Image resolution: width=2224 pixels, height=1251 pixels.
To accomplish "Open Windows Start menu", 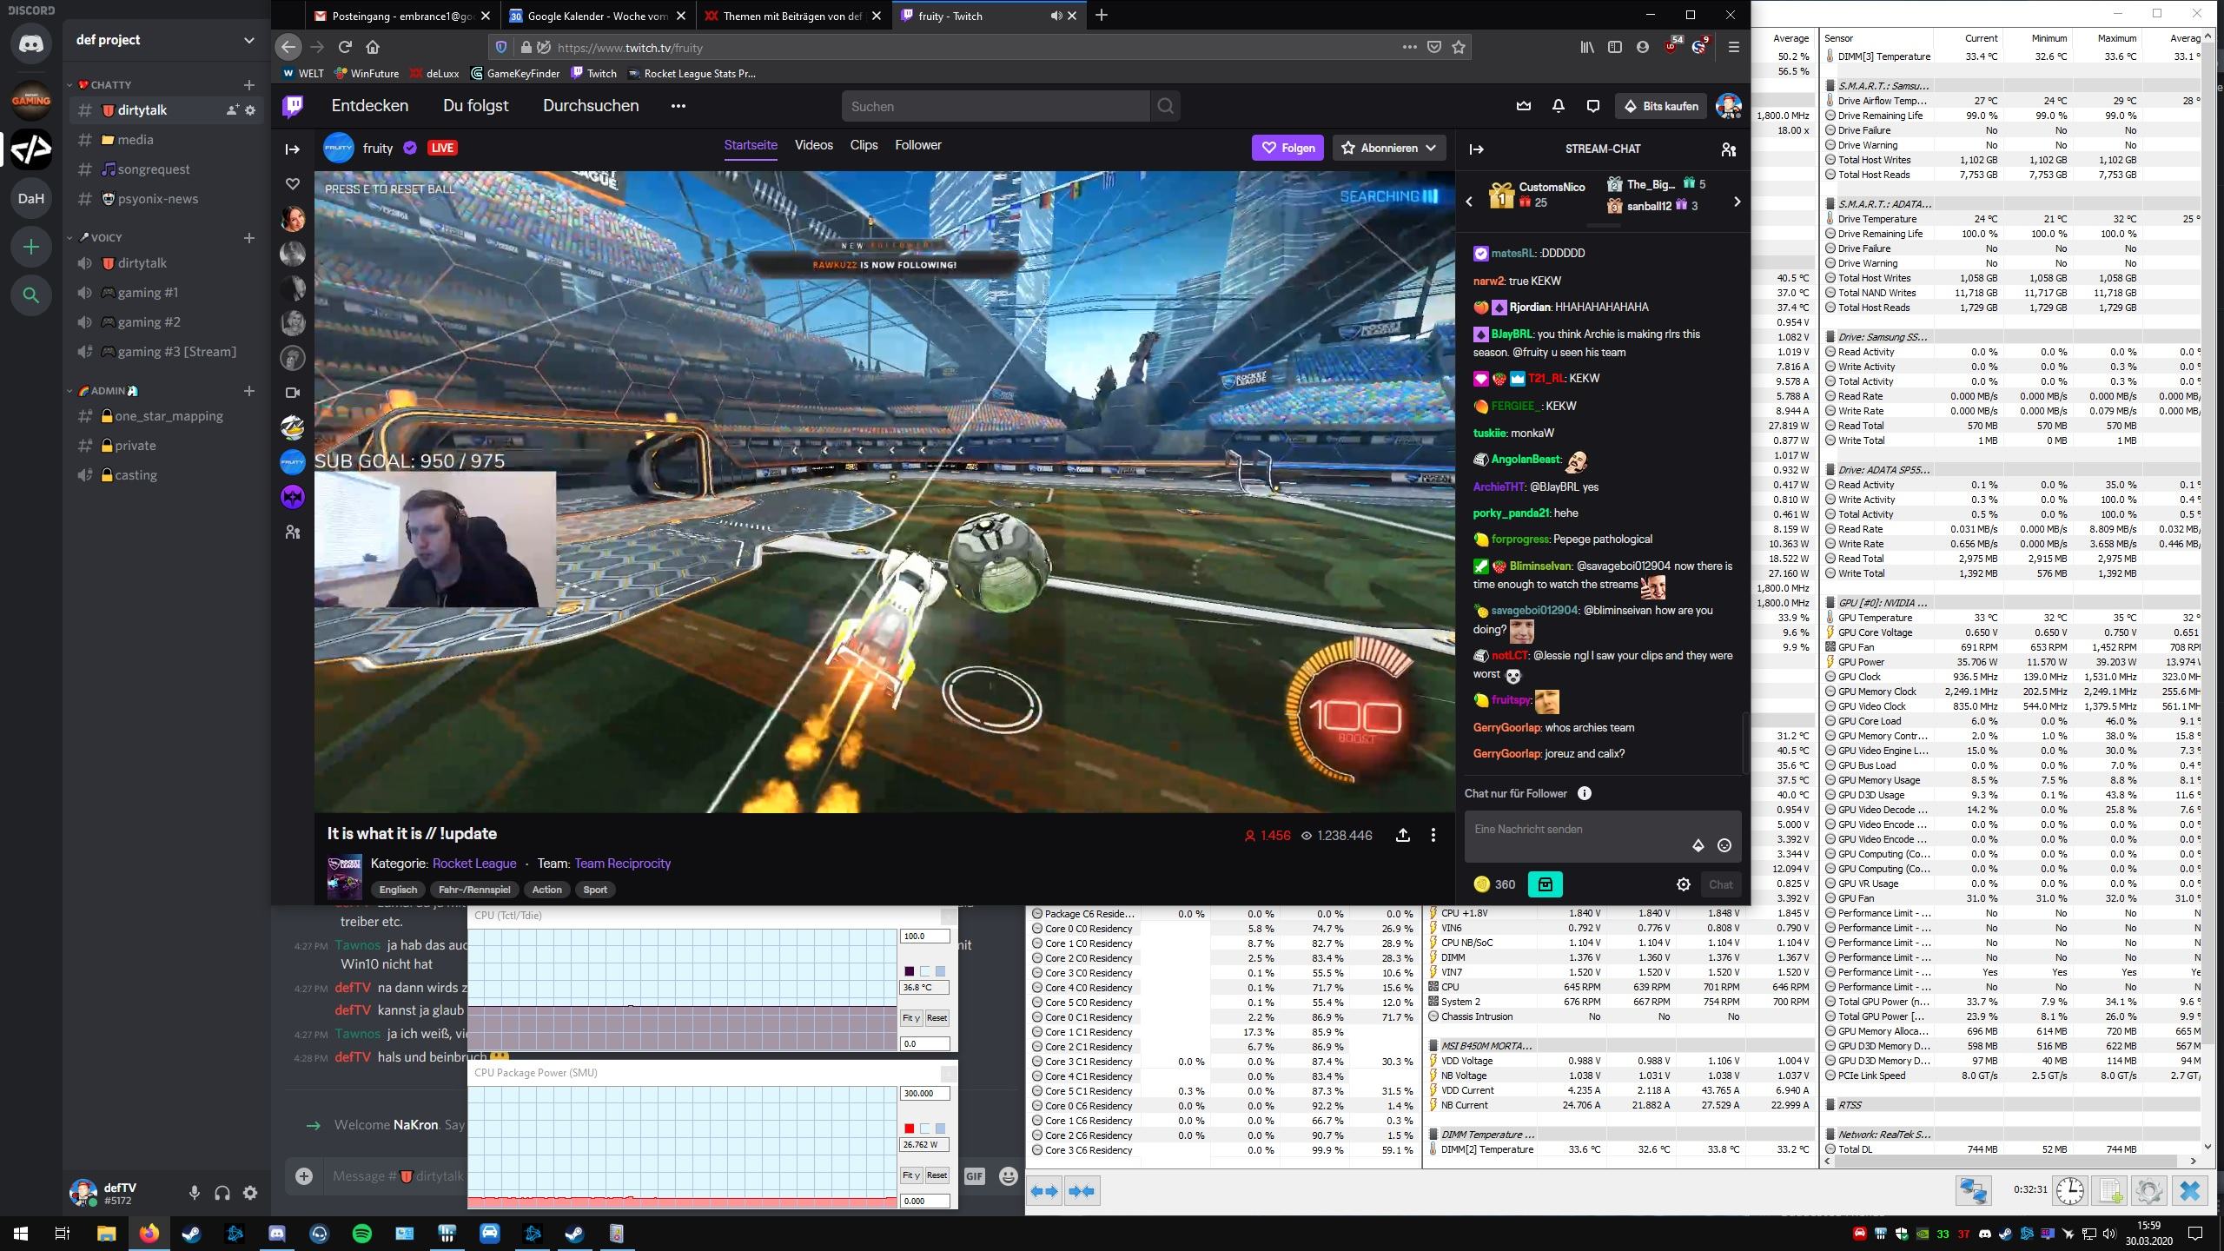I will pos(21,1234).
